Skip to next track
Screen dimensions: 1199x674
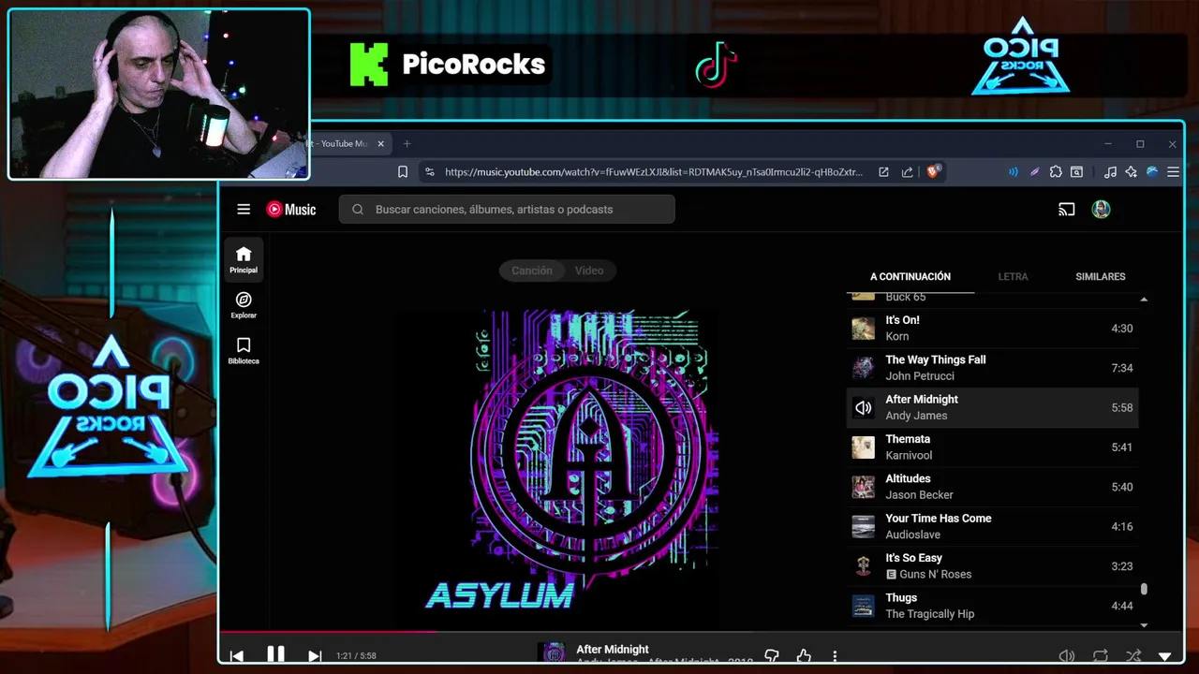point(315,656)
